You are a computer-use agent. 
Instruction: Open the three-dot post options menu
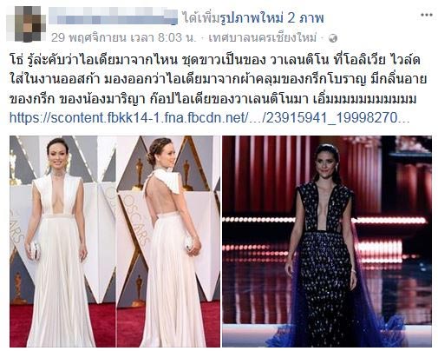(x=426, y=15)
